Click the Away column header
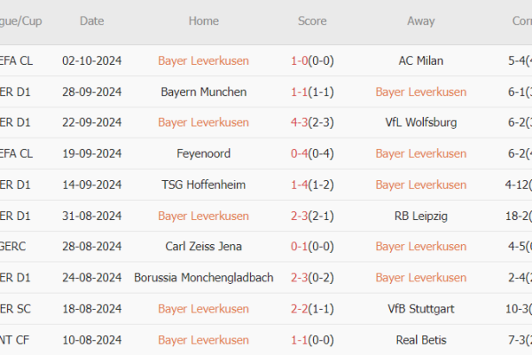532x355 pixels. click(x=421, y=20)
